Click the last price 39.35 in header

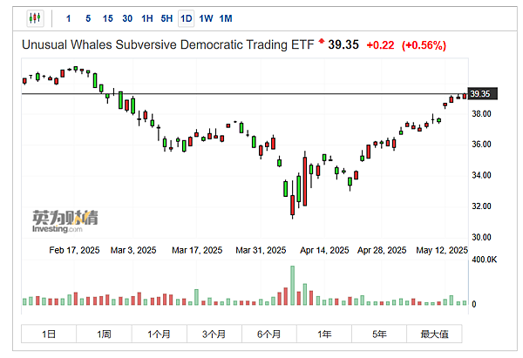[x=343, y=44]
